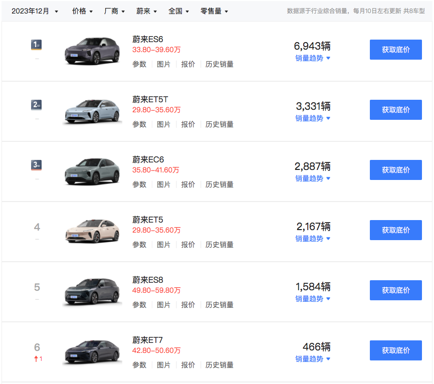
Task: Click the red up-arrow rank change for ET7
Action: click(x=38, y=359)
